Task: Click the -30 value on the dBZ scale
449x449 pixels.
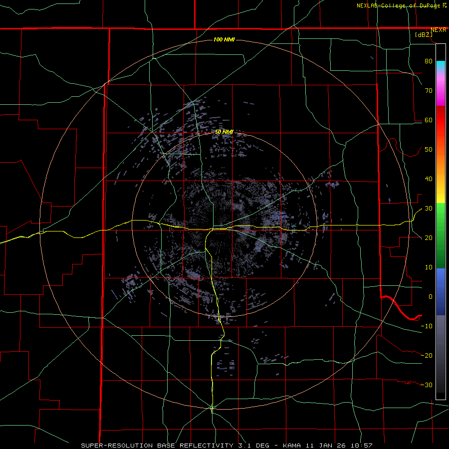Action: tap(427, 385)
